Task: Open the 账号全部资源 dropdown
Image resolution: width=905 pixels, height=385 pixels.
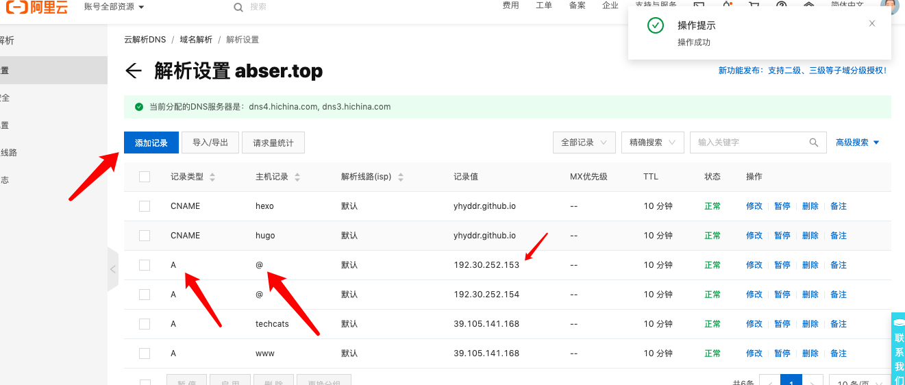Action: [x=114, y=6]
